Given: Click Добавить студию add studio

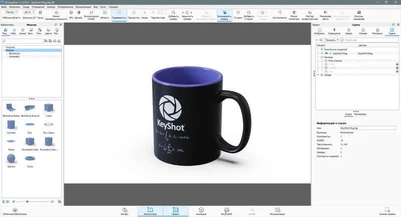Looking at the screenshot, I should coord(249,15).
